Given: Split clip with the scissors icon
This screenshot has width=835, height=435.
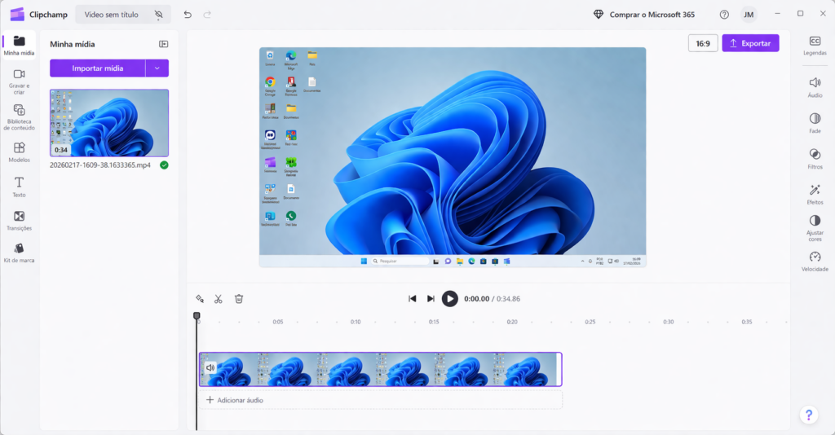Looking at the screenshot, I should coord(219,299).
